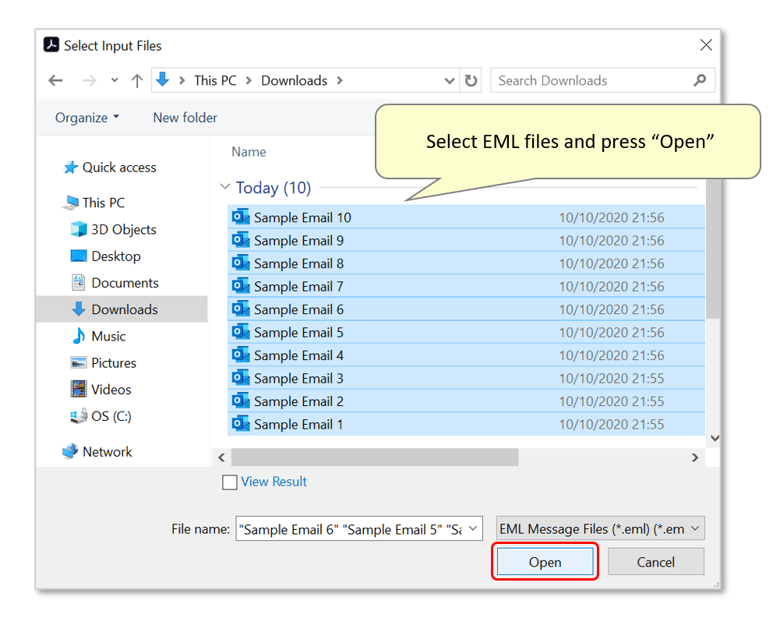Select the Sample Email 10 file icon
The width and height of the screenshot is (780, 618).
[241, 217]
